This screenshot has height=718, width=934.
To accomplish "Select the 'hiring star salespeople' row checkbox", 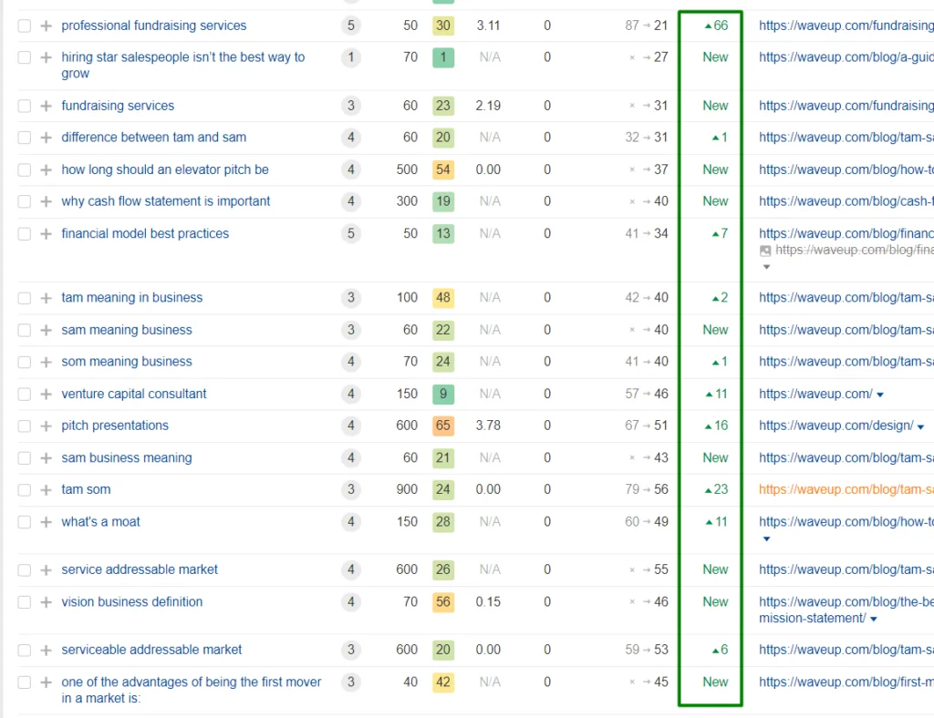I will point(25,57).
